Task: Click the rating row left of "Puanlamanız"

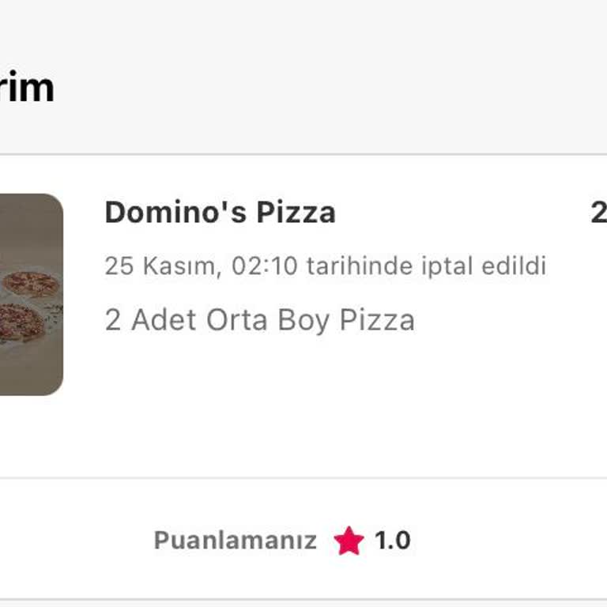Action: point(71,541)
